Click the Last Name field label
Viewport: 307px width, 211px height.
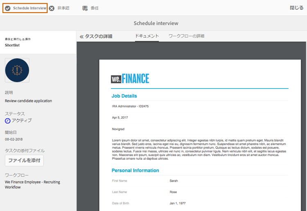pos(120,192)
